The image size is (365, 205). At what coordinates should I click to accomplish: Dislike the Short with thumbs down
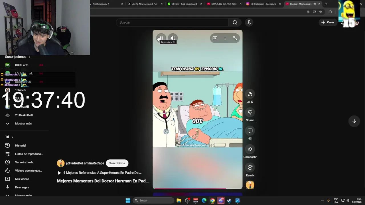(x=250, y=112)
